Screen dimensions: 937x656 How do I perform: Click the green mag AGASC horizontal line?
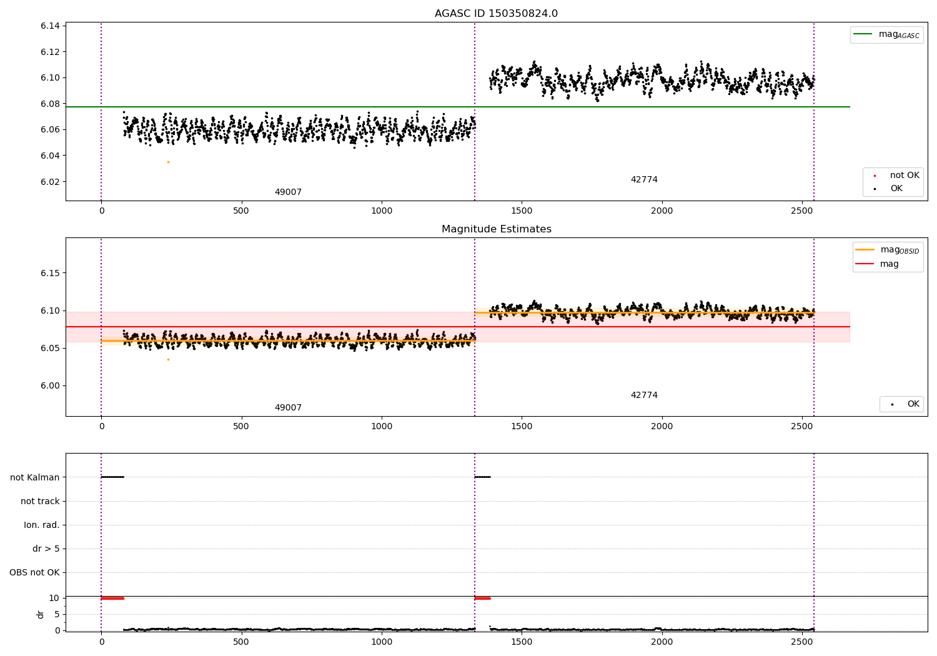pyautogui.click(x=457, y=107)
